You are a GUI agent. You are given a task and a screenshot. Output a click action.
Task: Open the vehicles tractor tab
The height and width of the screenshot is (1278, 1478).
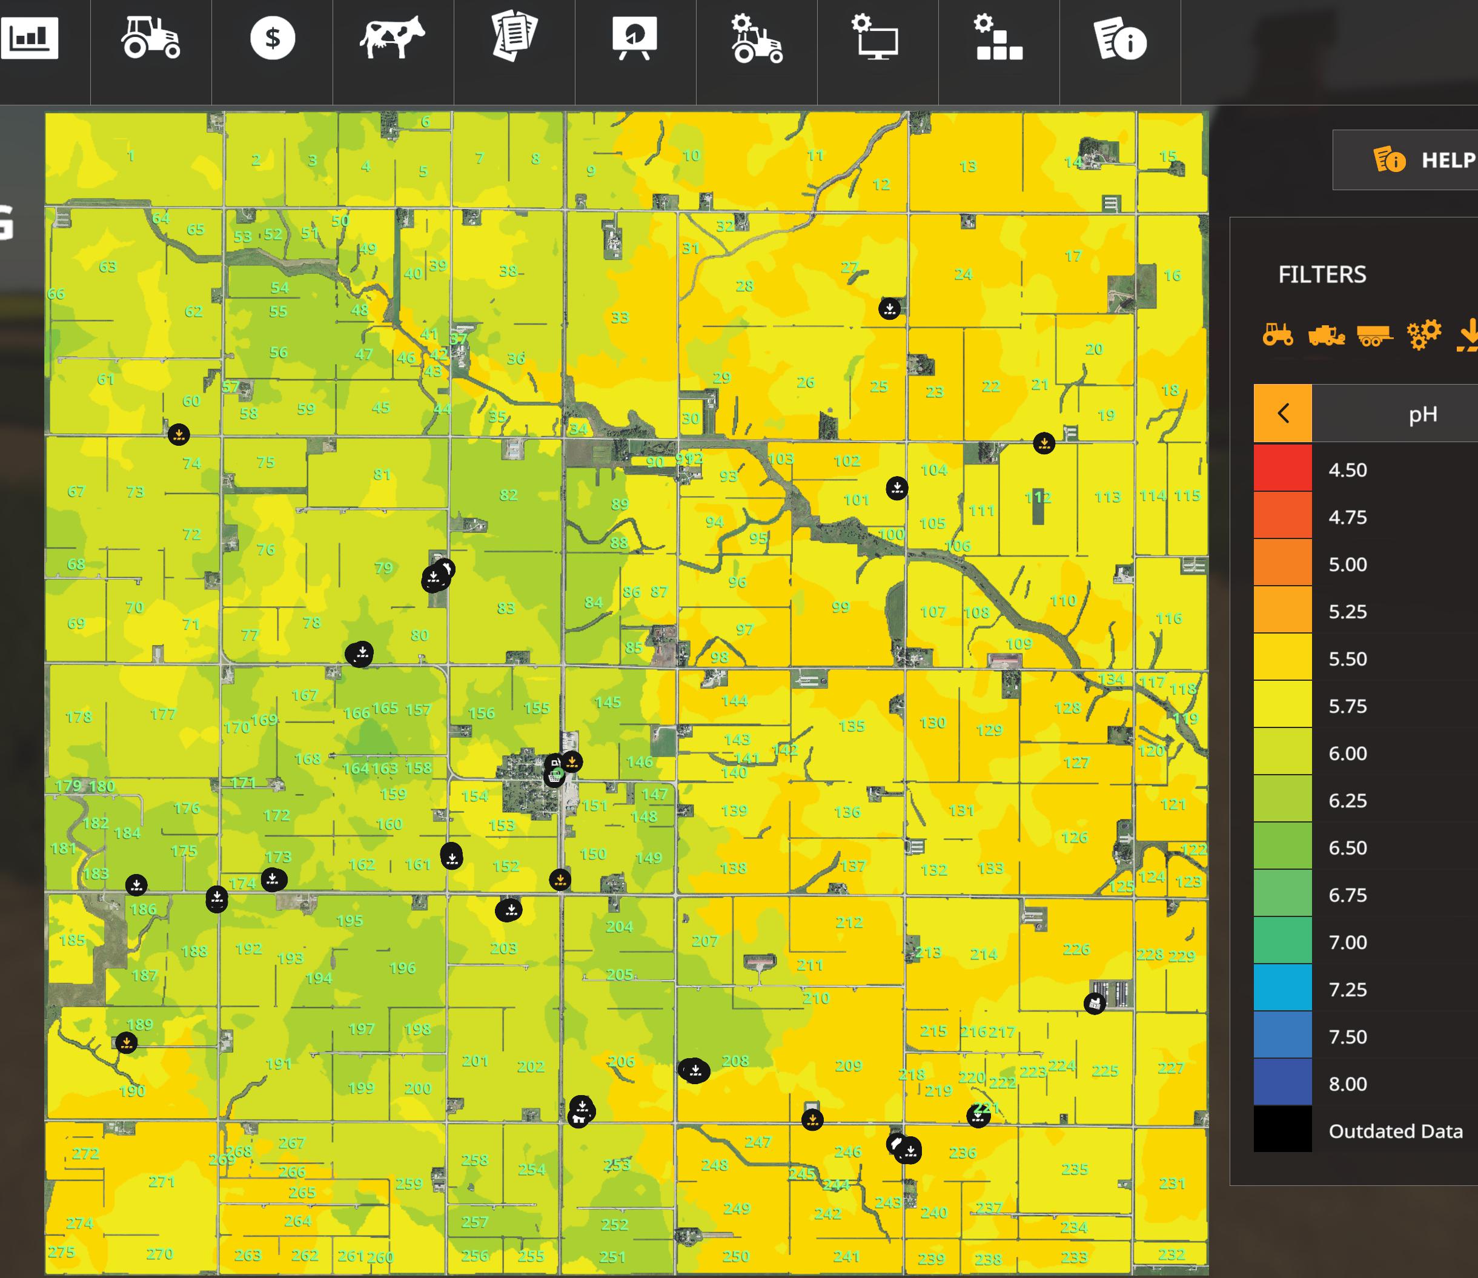150,38
